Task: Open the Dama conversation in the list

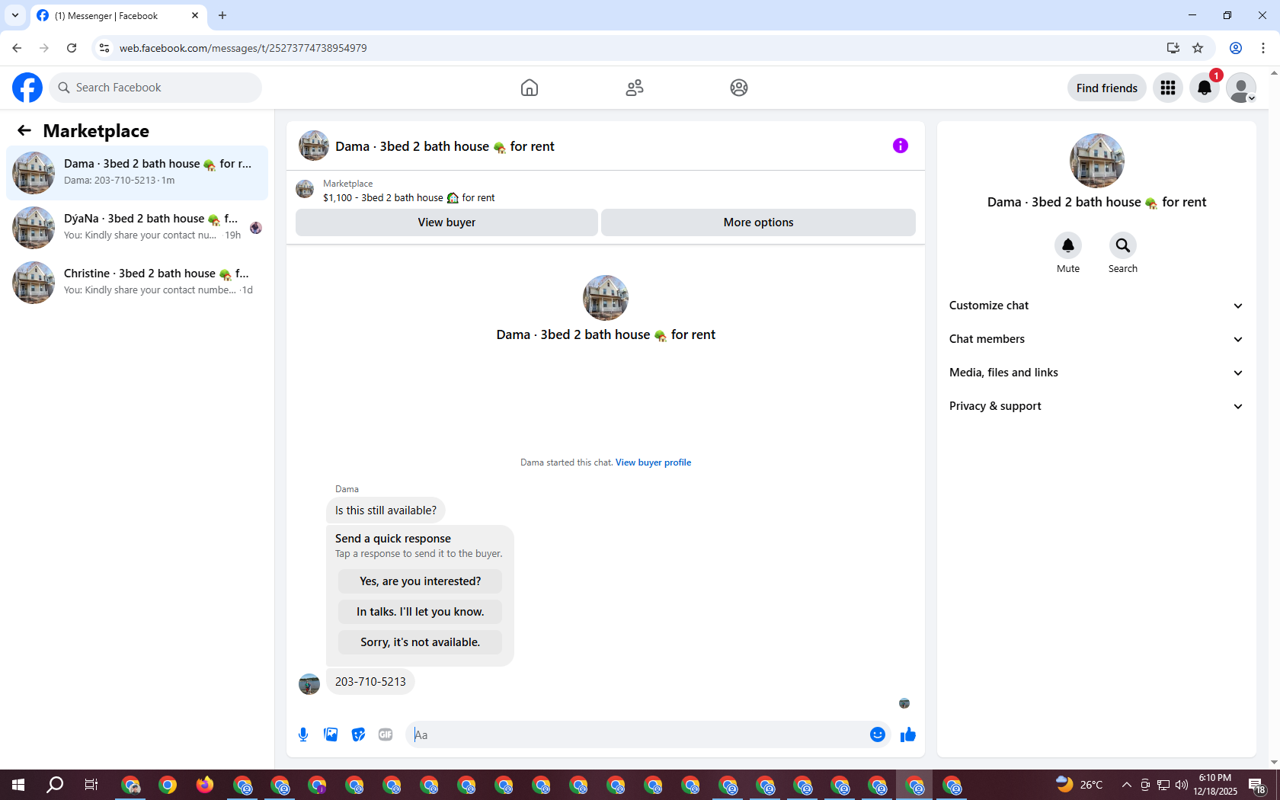Action: tap(137, 173)
